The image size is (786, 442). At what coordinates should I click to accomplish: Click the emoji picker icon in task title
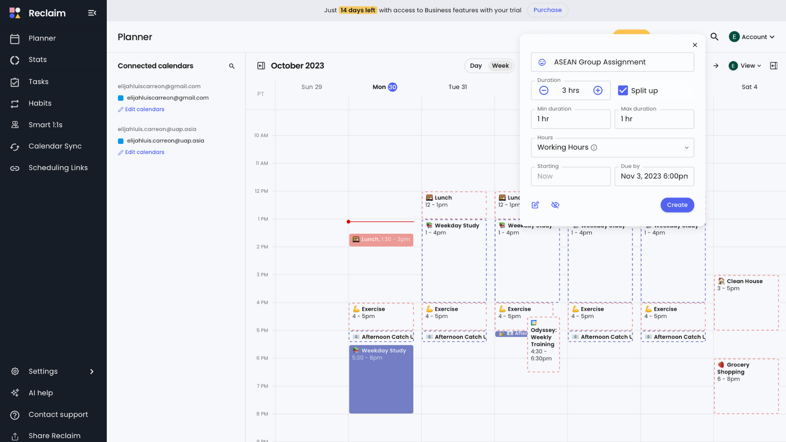(542, 62)
